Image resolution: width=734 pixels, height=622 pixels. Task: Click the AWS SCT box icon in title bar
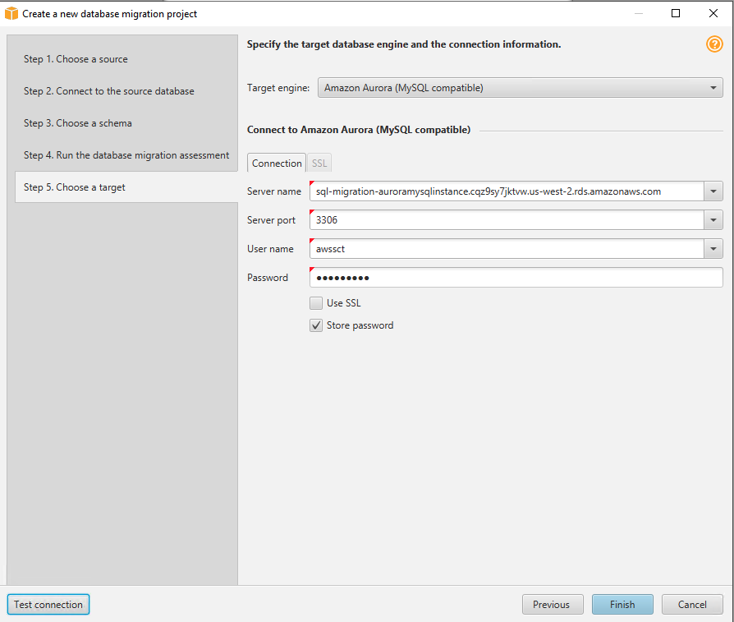pyautogui.click(x=11, y=14)
